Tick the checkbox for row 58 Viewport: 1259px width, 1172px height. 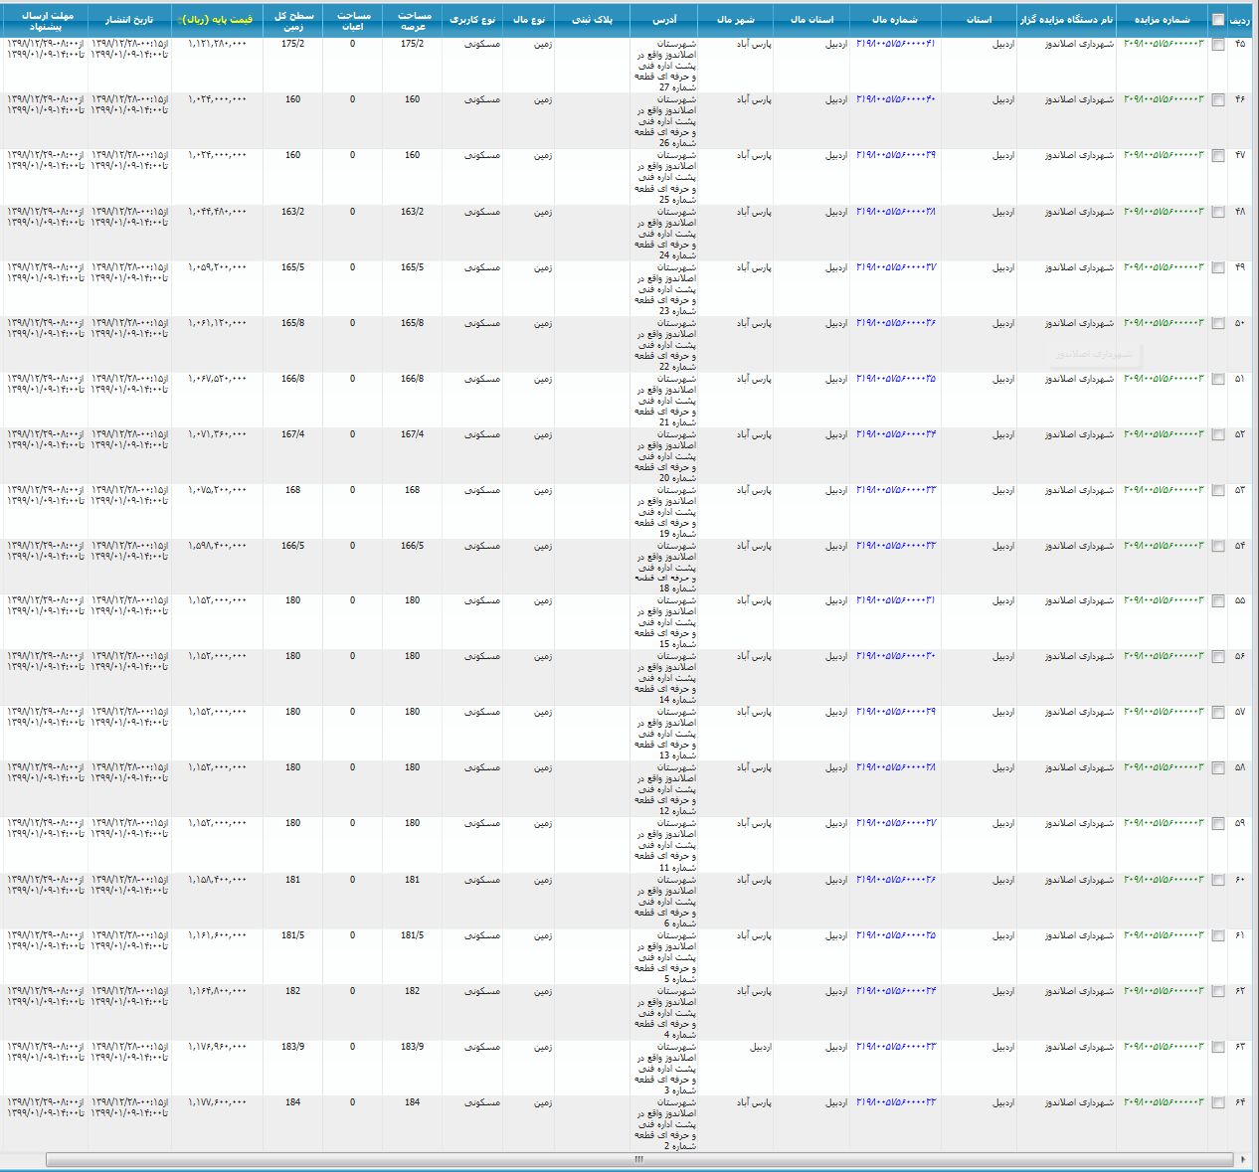[1218, 768]
